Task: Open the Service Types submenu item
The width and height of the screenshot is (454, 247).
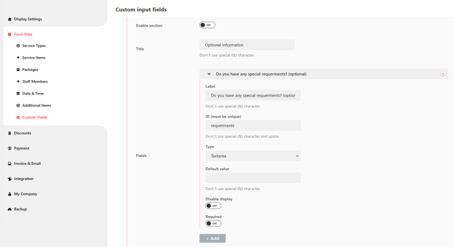Action: tap(34, 46)
